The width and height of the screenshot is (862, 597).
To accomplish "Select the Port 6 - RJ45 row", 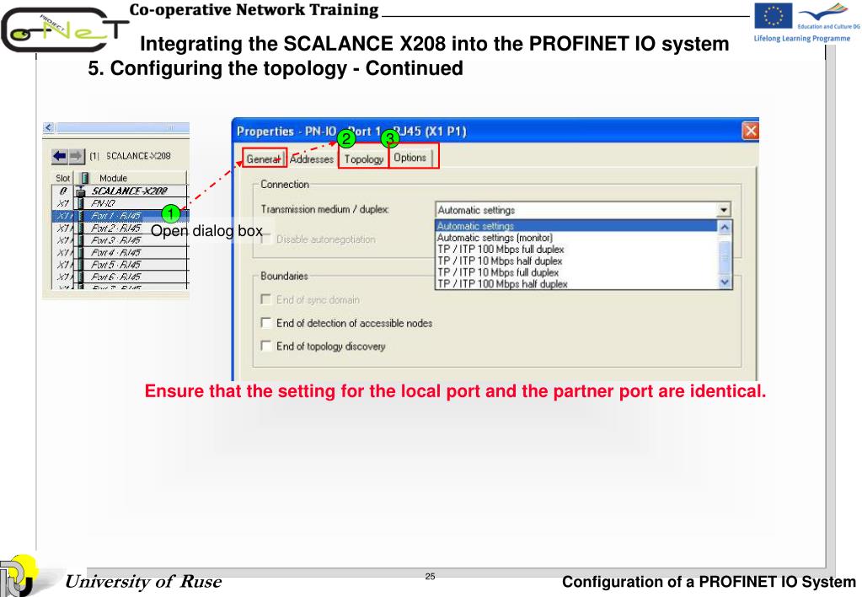I will (x=120, y=277).
